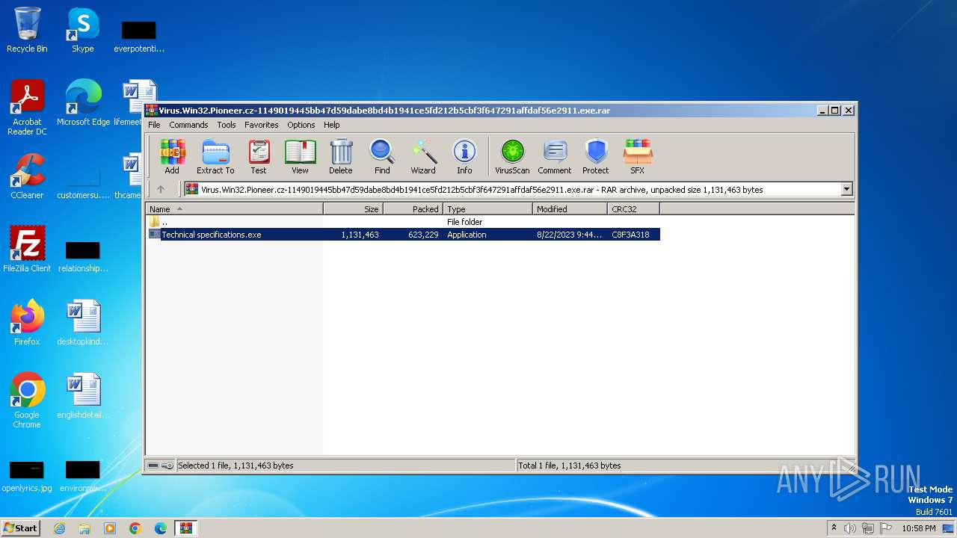Select the openlyrics.jpg desktop file
The image size is (957, 538).
click(27, 477)
